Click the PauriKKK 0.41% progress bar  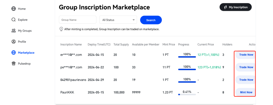pos(187,94)
